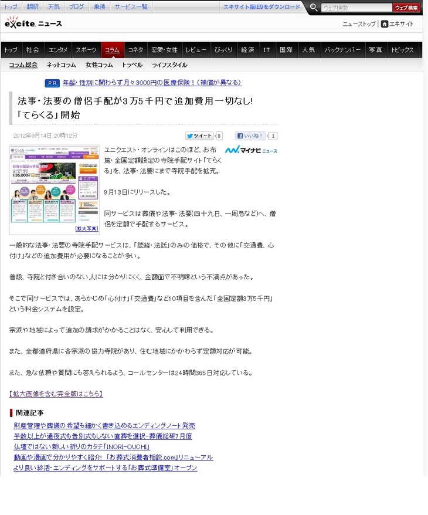
Task: Click the Excite home icon
Action: (385, 24)
